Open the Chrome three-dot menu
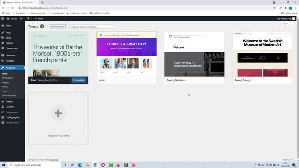The height and width of the screenshot is (168, 299). pos(296,8)
